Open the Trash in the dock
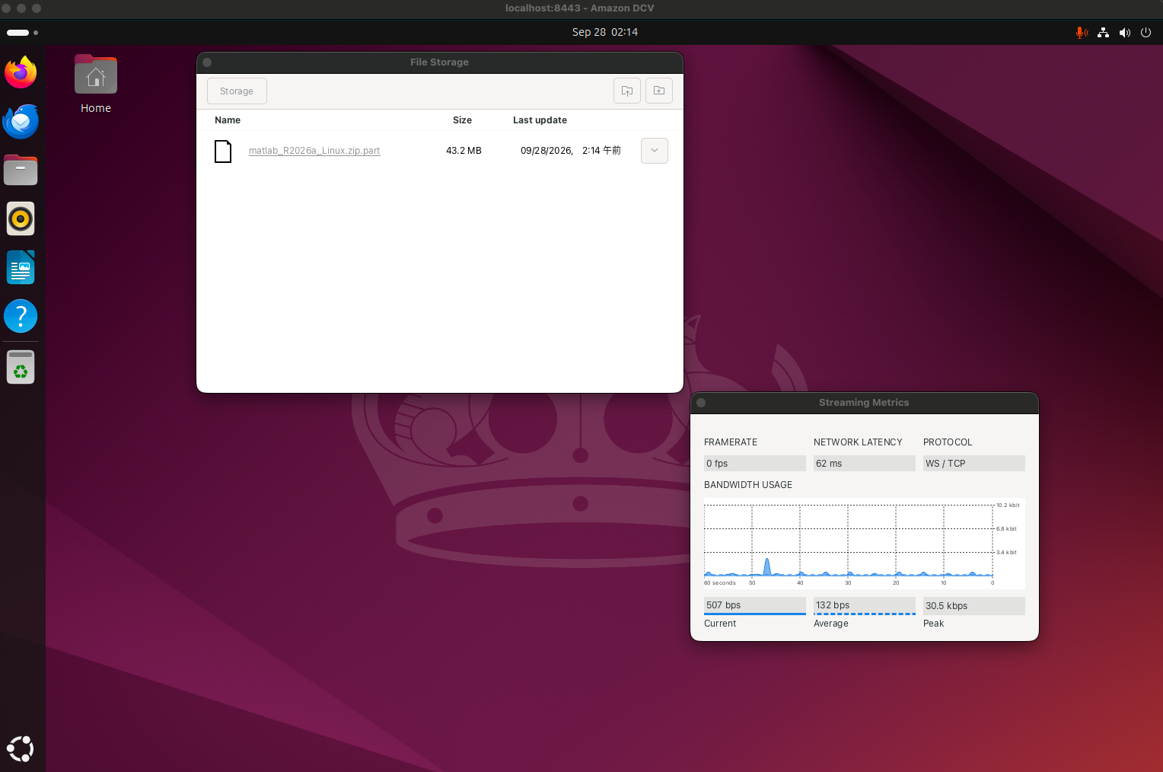 click(21, 367)
